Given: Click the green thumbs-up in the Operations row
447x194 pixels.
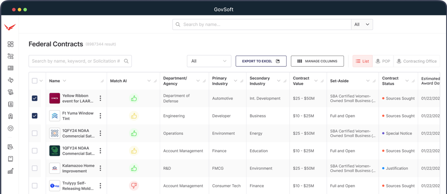Looking at the screenshot, I should 134,133.
